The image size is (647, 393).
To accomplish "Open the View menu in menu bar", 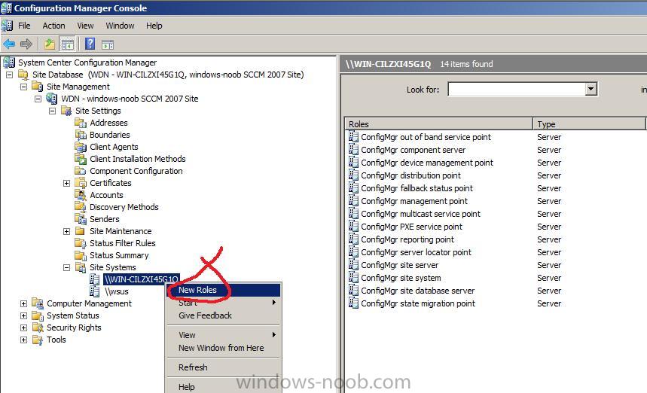I will click(85, 26).
